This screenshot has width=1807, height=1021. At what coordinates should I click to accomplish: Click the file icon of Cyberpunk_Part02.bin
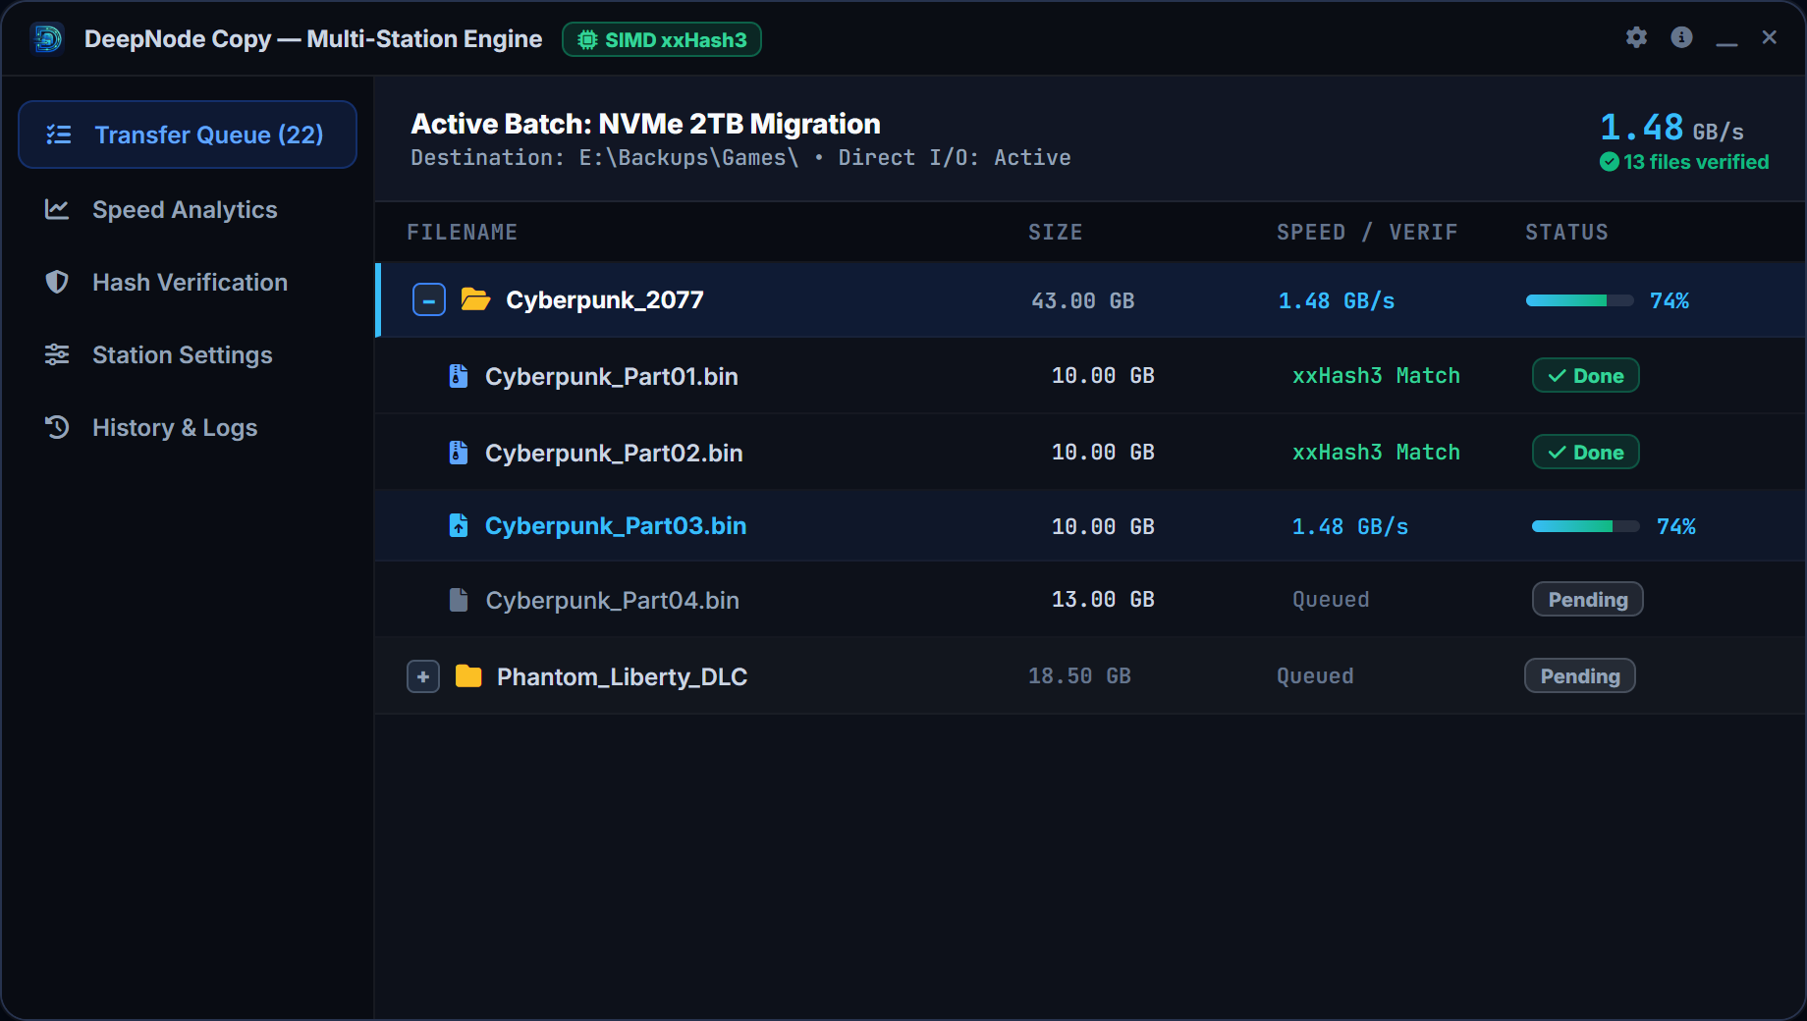tap(458, 453)
